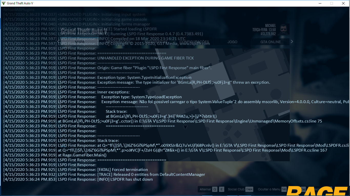Click the MICHAEL character name
This screenshot has width=350, height=196.
[x=270, y=26]
